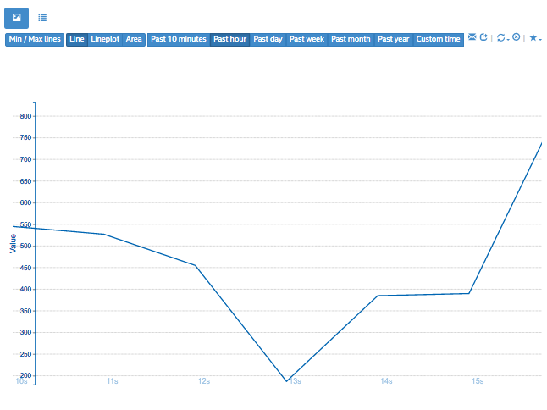Click the Value axis label

[x=13, y=244]
